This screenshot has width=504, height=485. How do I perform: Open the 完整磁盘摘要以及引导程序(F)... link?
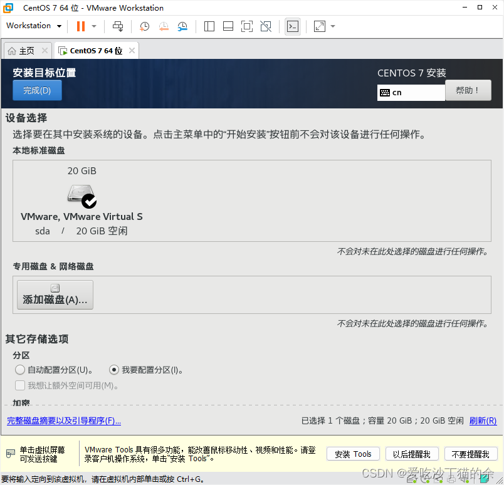(x=64, y=420)
